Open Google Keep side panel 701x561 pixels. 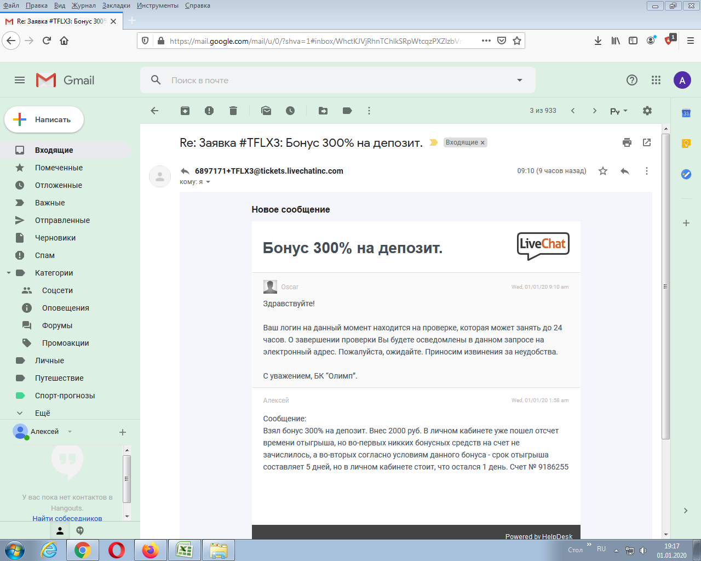[x=686, y=144]
